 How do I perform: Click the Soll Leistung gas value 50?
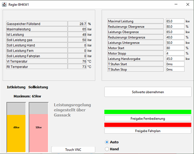(77, 40)
